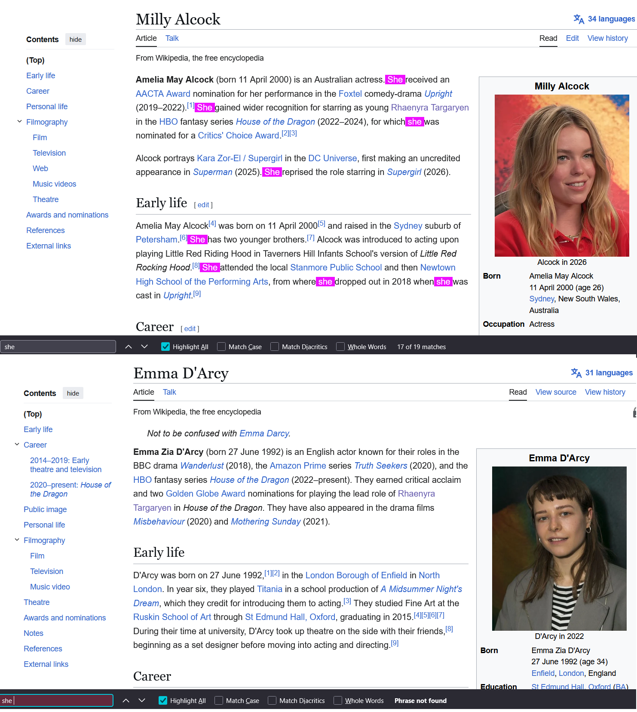Open the Enfield link in Emma D'Arcy infobox
637x712 pixels.
543,673
